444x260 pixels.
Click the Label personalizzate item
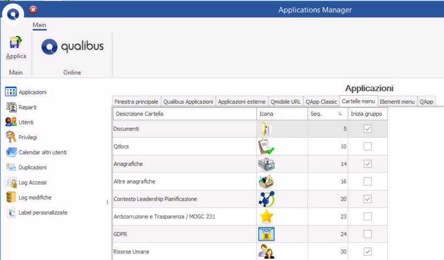pos(42,213)
